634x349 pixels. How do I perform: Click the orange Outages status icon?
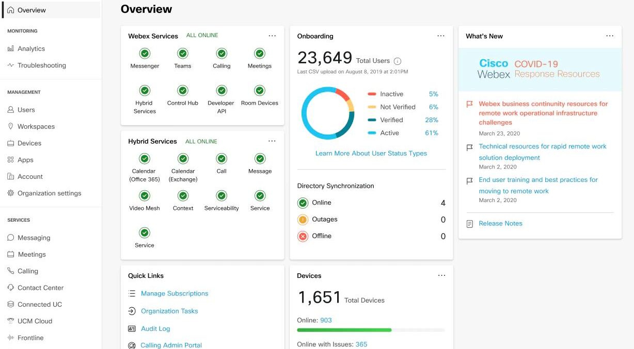point(303,220)
